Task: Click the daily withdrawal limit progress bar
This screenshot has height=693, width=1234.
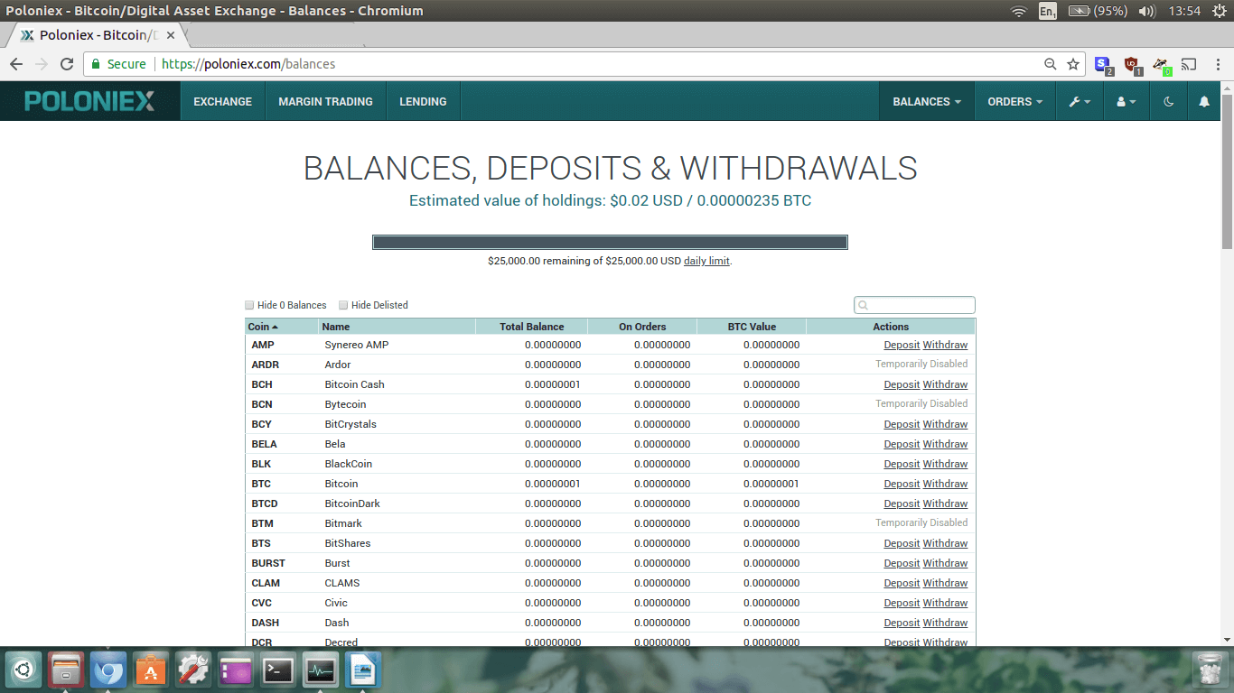Action: coord(610,242)
